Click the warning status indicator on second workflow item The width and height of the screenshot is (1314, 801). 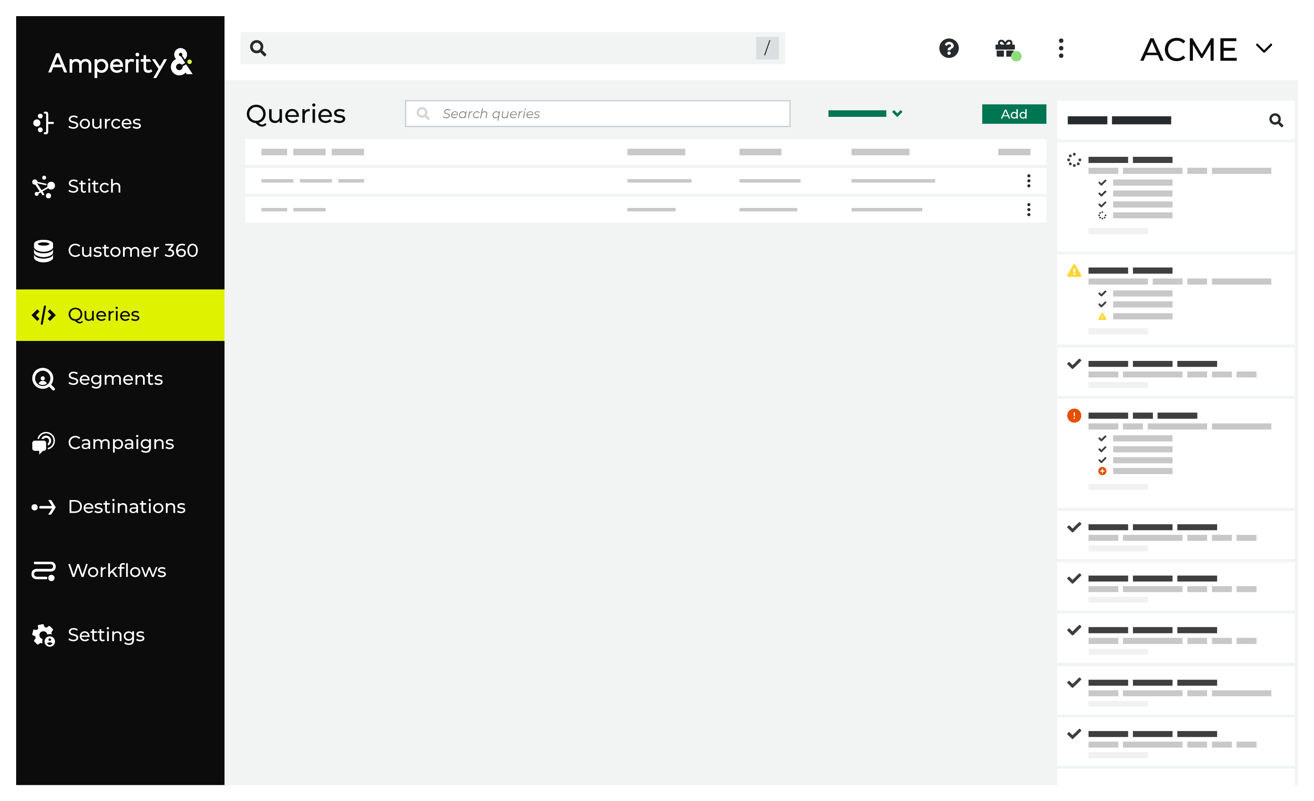point(1074,271)
